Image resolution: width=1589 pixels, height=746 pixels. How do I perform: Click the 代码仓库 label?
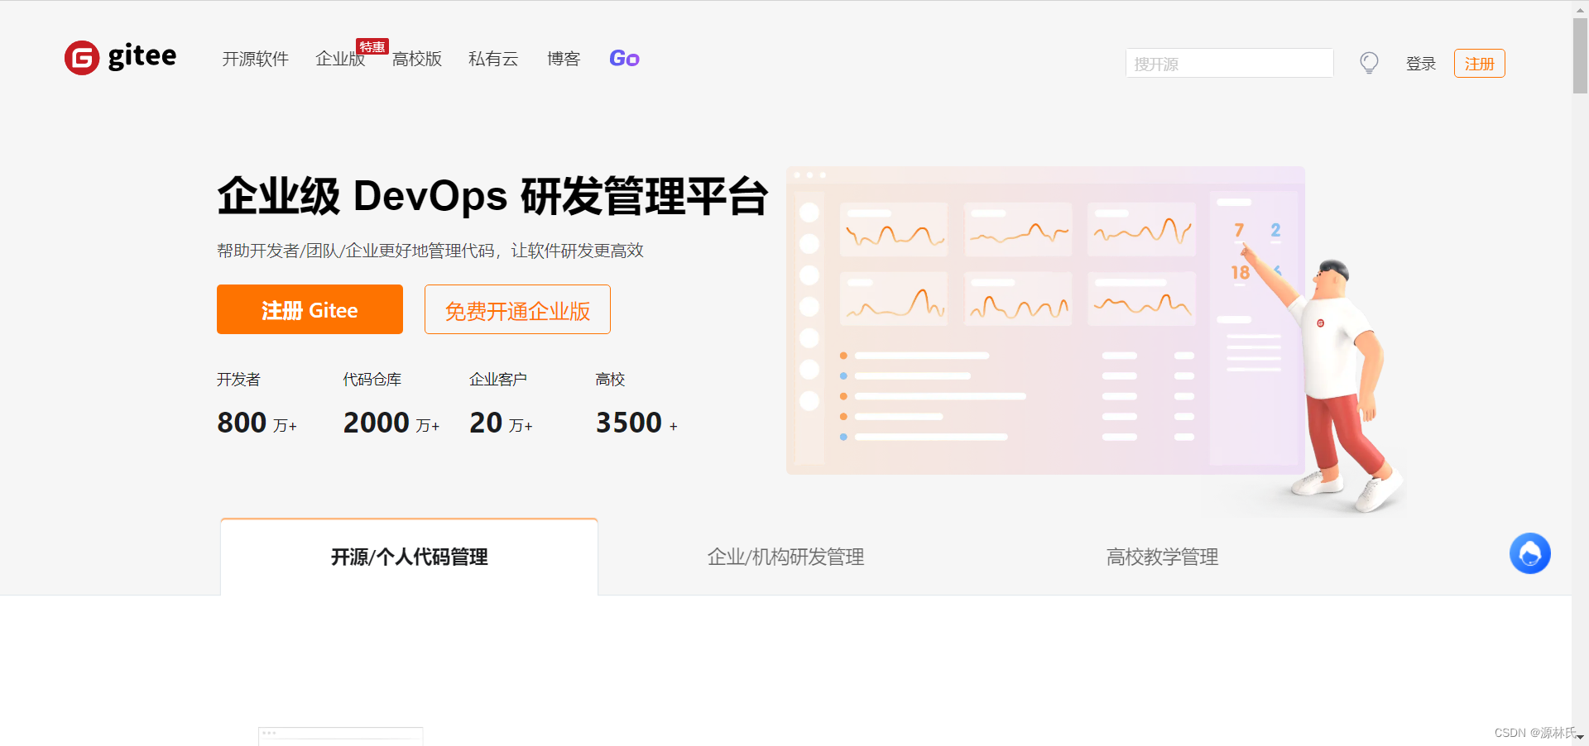point(372,380)
